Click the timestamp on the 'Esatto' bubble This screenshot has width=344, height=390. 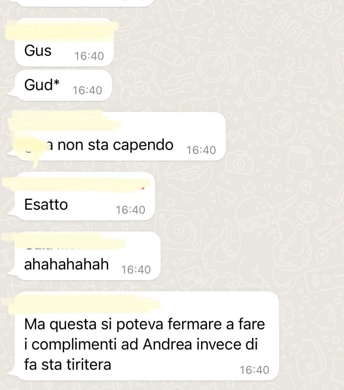click(130, 210)
